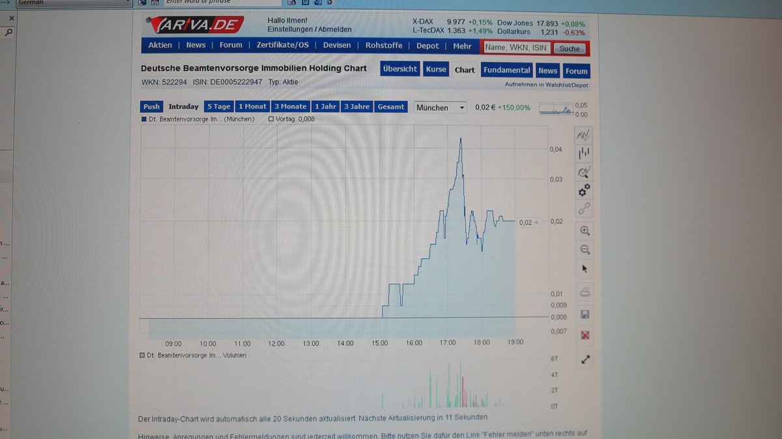Select the 1 Monat time range
The height and width of the screenshot is (439, 782).
[252, 107]
